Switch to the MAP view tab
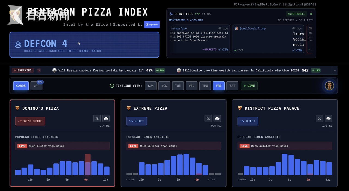Image resolution: width=349 pixels, height=191 pixels. [36, 86]
